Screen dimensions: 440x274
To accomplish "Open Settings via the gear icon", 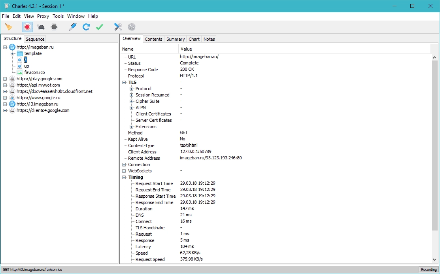I will click(x=132, y=27).
